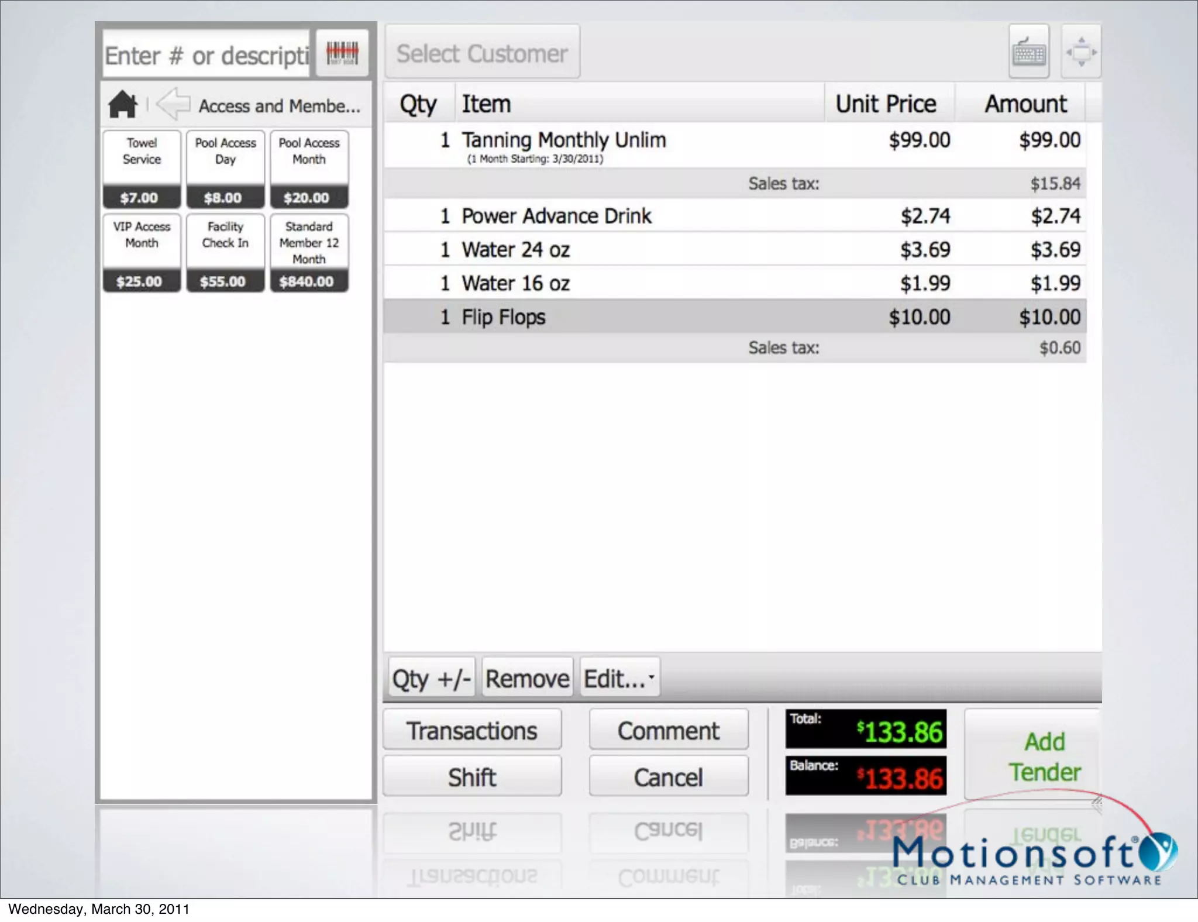Click the back arrow in category navigation
The height and width of the screenshot is (922, 1198).
coord(173,105)
